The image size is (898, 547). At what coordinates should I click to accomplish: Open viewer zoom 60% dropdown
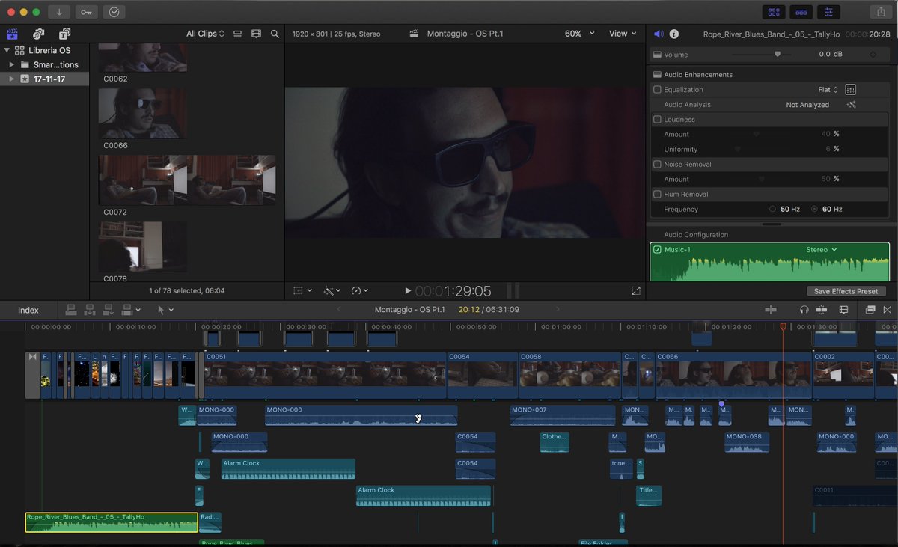580,34
